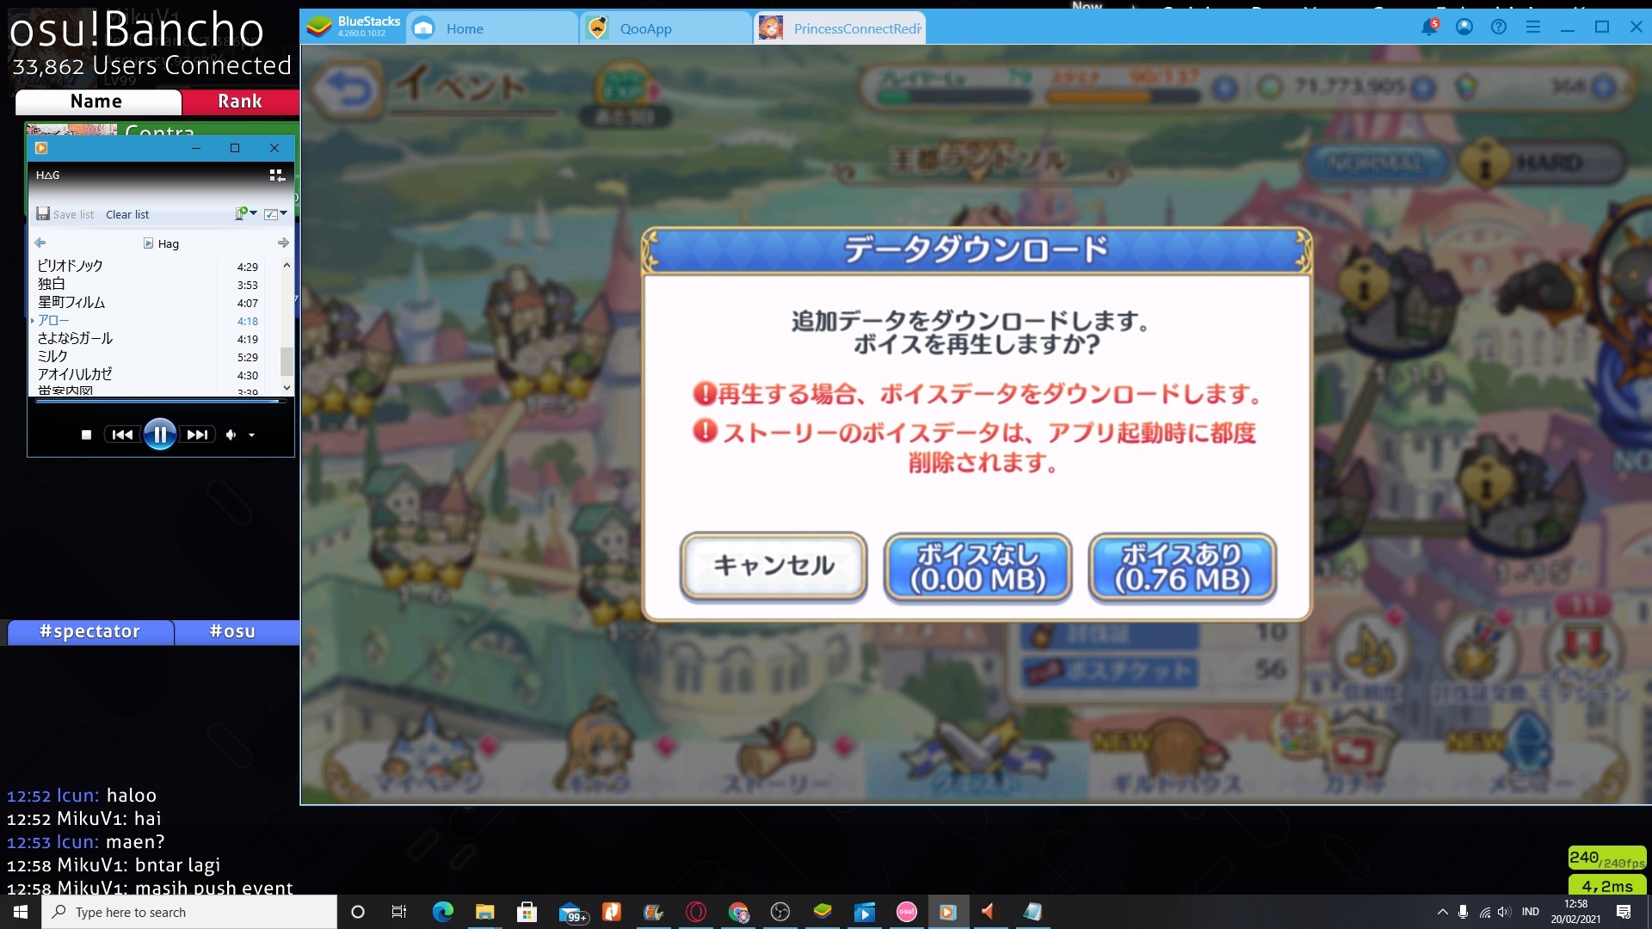Switch media player to library view
1652x929 pixels.
pyautogui.click(x=277, y=175)
